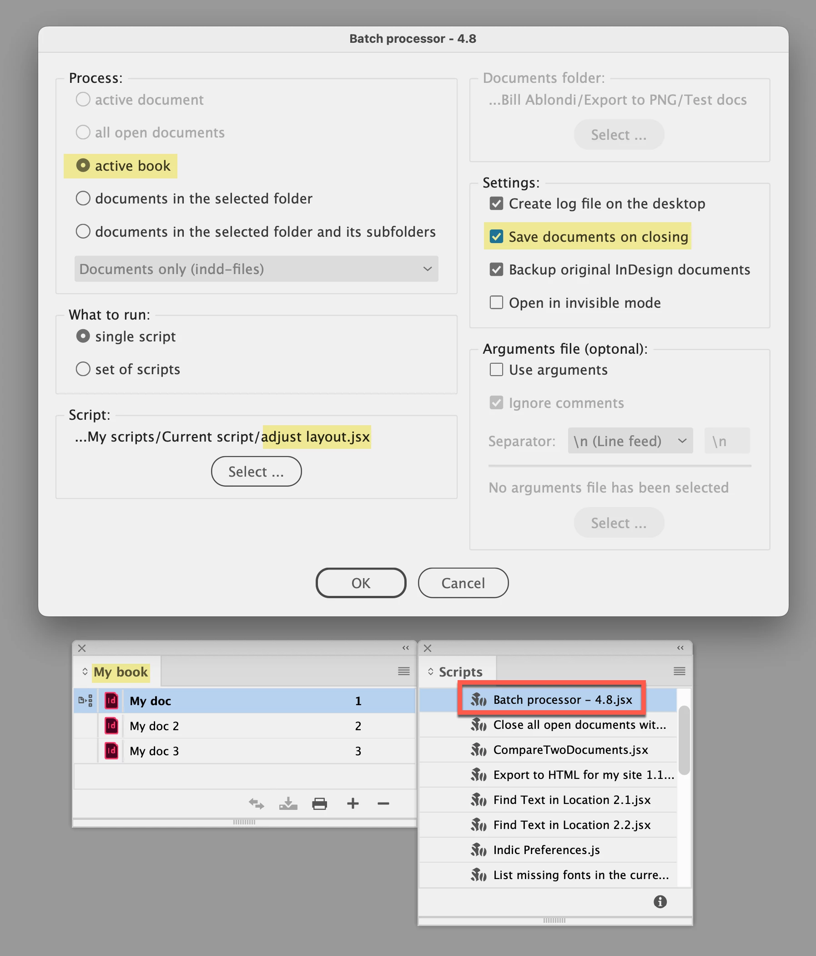Close the Scripts panel with X
Viewport: 816px width, 956px height.
[428, 648]
